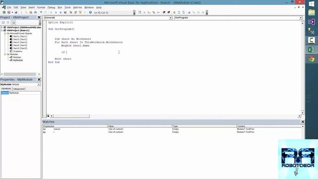Viewport: 318px width, 179px height.
Task: Close the Project - VBAProject panel
Action: tap(39, 17)
